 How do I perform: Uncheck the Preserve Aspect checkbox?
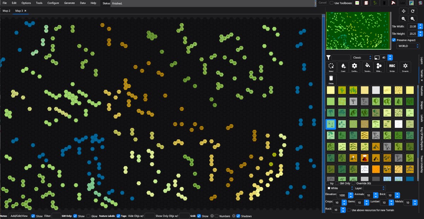point(394,40)
